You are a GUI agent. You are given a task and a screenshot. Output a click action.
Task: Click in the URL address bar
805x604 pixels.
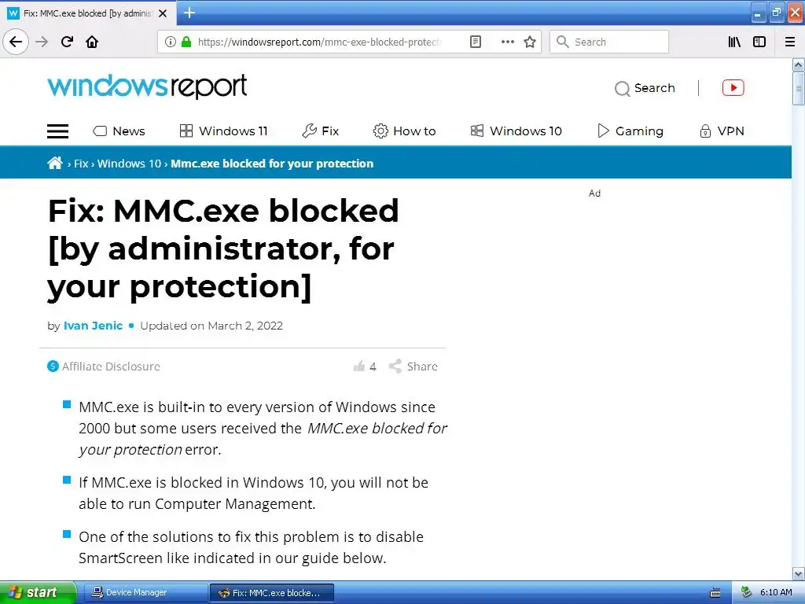[x=321, y=42]
